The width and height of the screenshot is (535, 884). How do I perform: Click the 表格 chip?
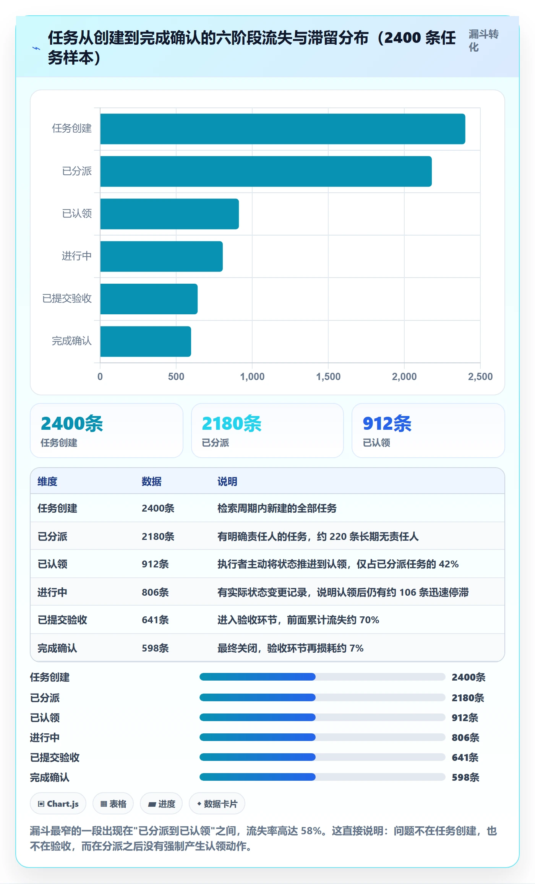[x=113, y=804]
